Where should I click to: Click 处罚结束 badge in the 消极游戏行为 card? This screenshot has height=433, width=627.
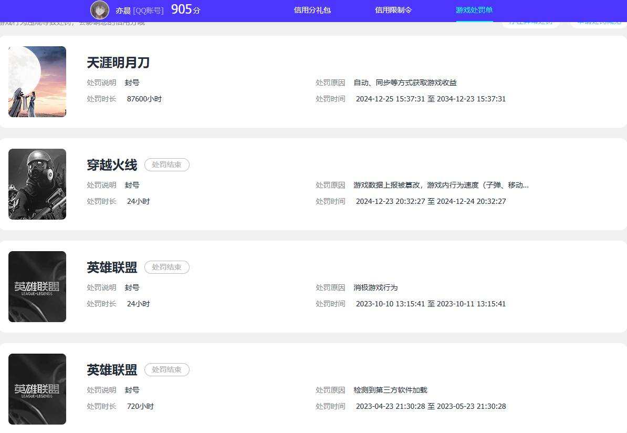167,267
